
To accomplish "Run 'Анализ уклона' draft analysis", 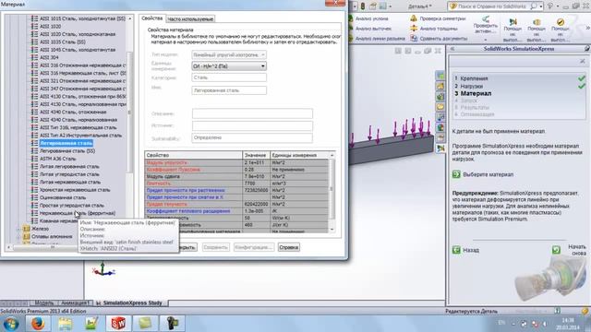I will pos(371,18).
